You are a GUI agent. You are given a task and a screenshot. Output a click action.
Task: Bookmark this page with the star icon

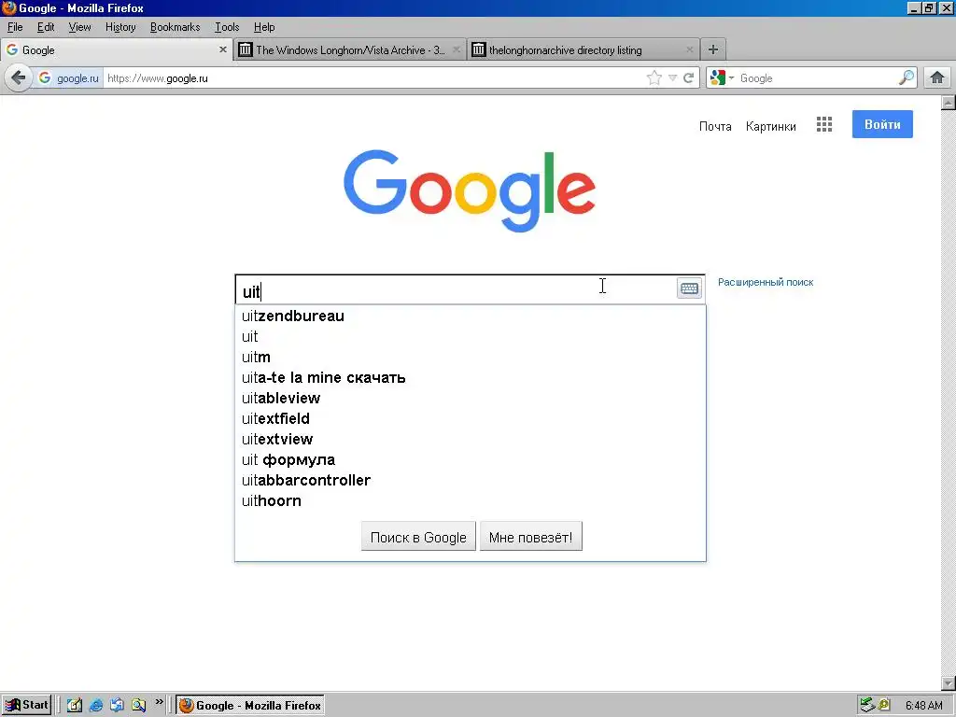[x=654, y=78]
